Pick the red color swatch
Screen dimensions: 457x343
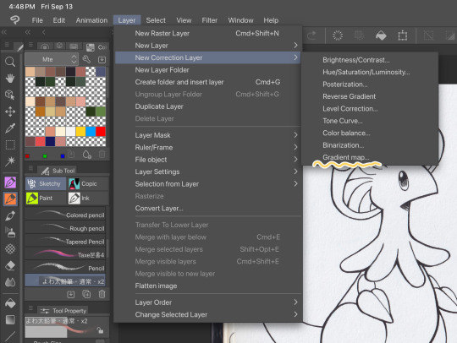point(101,132)
